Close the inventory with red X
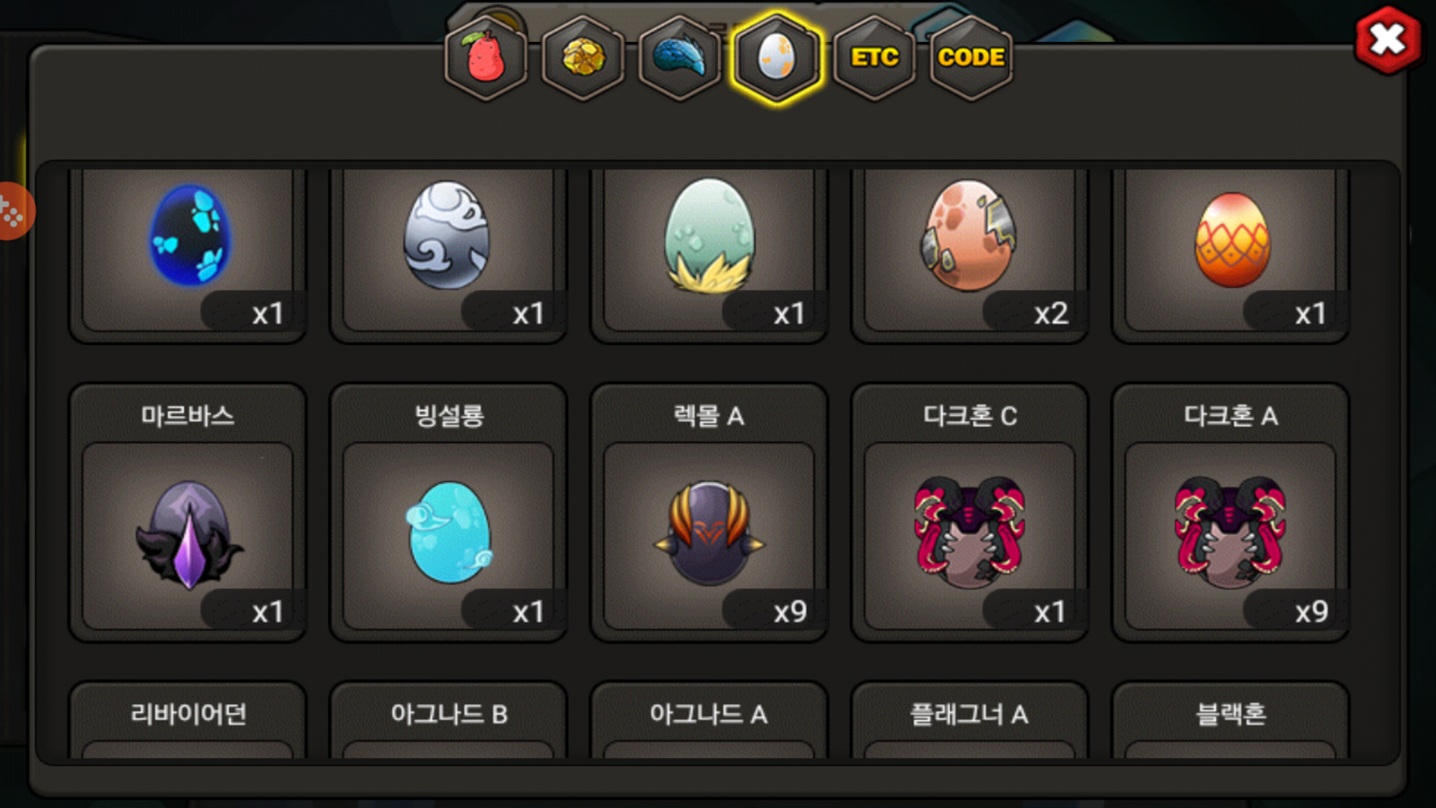The width and height of the screenshot is (1436, 808). pos(1388,40)
